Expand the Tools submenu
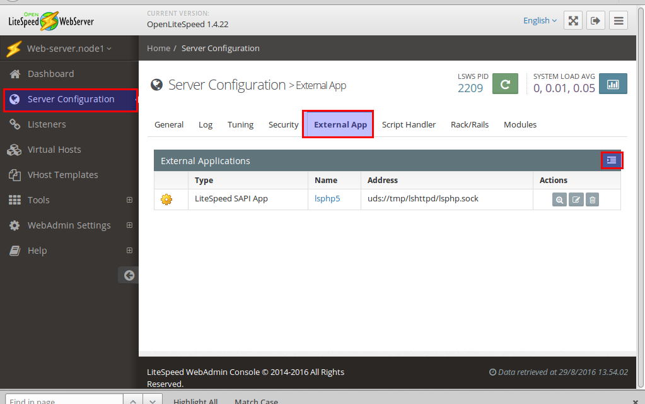Image resolution: width=645 pixels, height=404 pixels. 130,199
